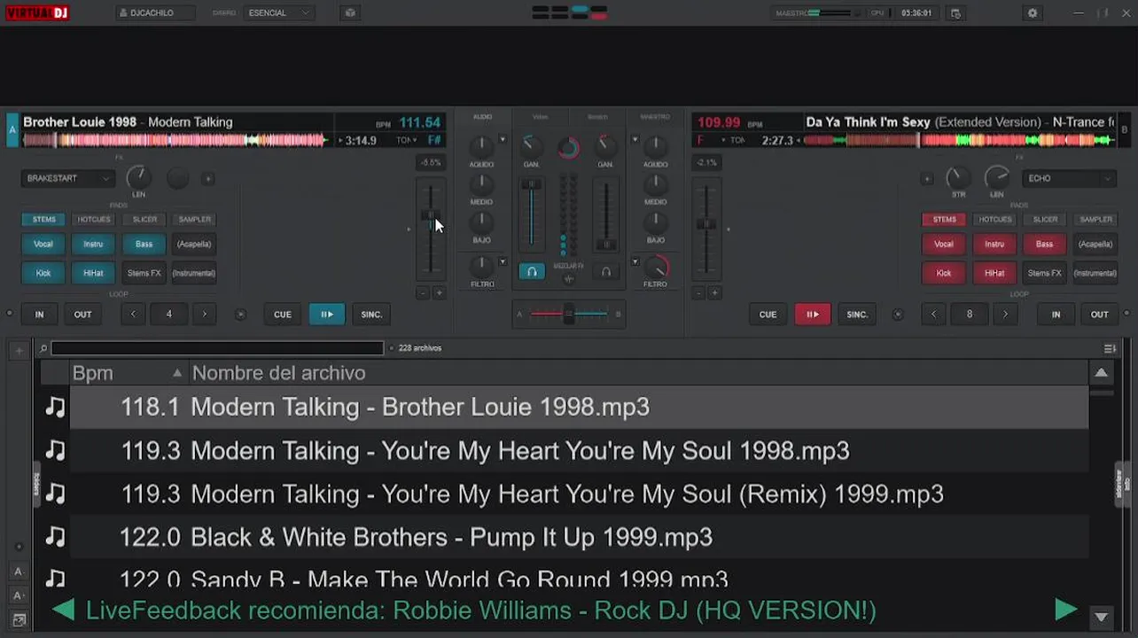Expand left EQ AGUDO dropdown arrow
1138x638 pixels.
[503, 139]
